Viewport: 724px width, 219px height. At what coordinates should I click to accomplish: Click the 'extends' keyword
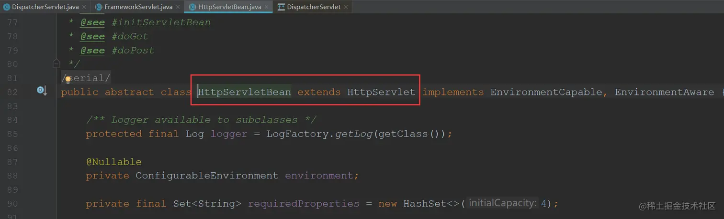coord(319,92)
